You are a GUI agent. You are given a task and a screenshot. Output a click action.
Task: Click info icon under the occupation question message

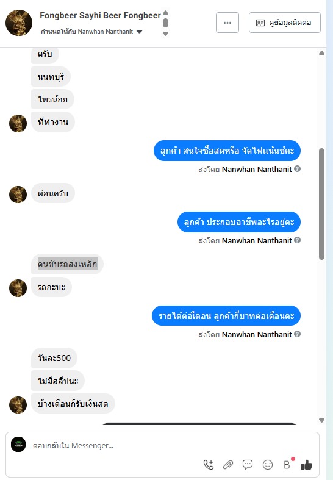click(297, 240)
